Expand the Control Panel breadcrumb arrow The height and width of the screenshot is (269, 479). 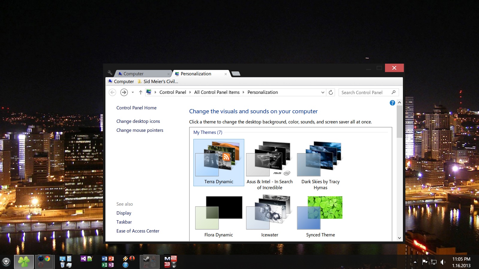pyautogui.click(x=190, y=92)
